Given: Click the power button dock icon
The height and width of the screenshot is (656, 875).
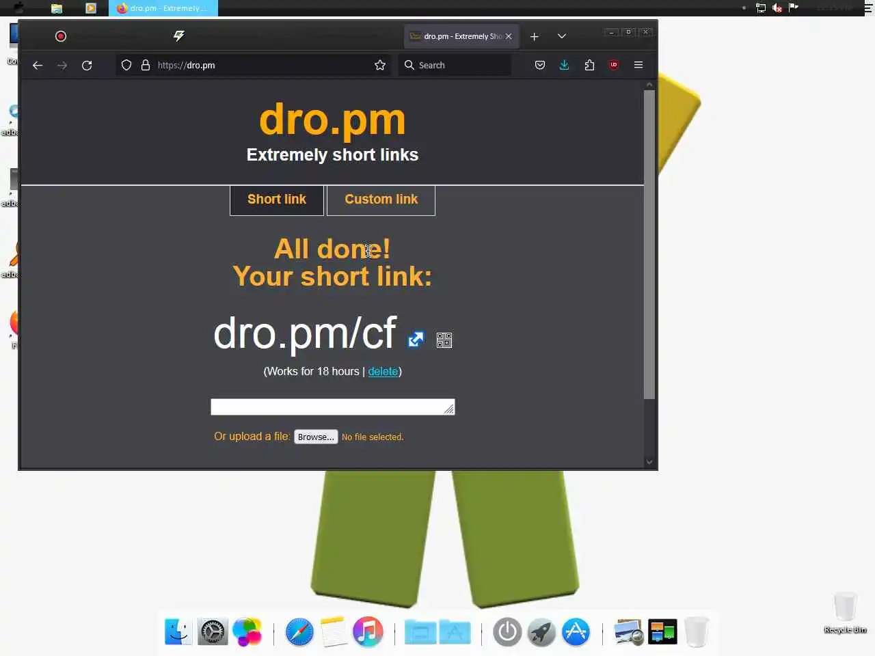Looking at the screenshot, I should (507, 631).
